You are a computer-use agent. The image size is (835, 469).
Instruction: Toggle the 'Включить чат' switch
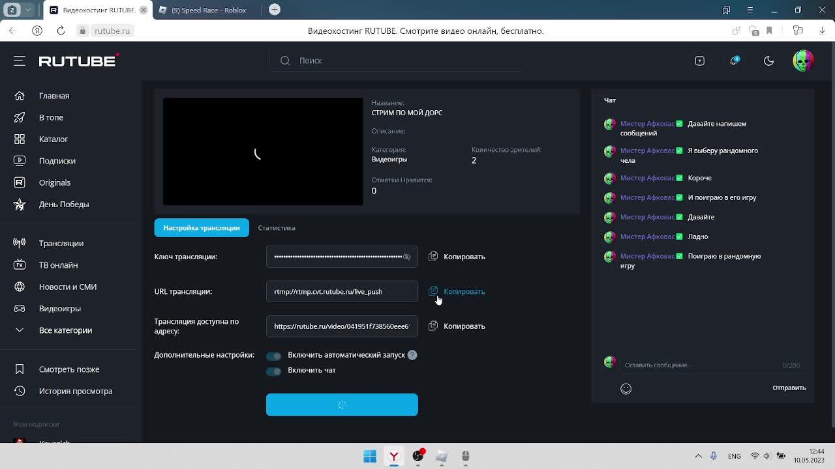point(273,371)
